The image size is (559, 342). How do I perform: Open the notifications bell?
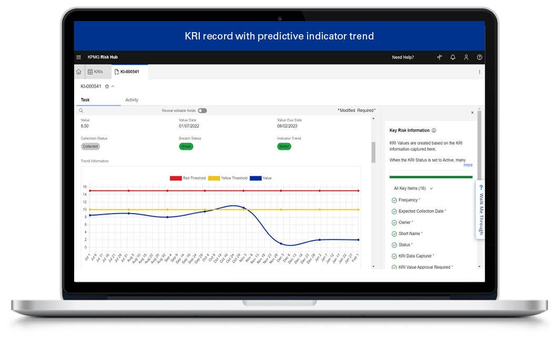(x=453, y=57)
